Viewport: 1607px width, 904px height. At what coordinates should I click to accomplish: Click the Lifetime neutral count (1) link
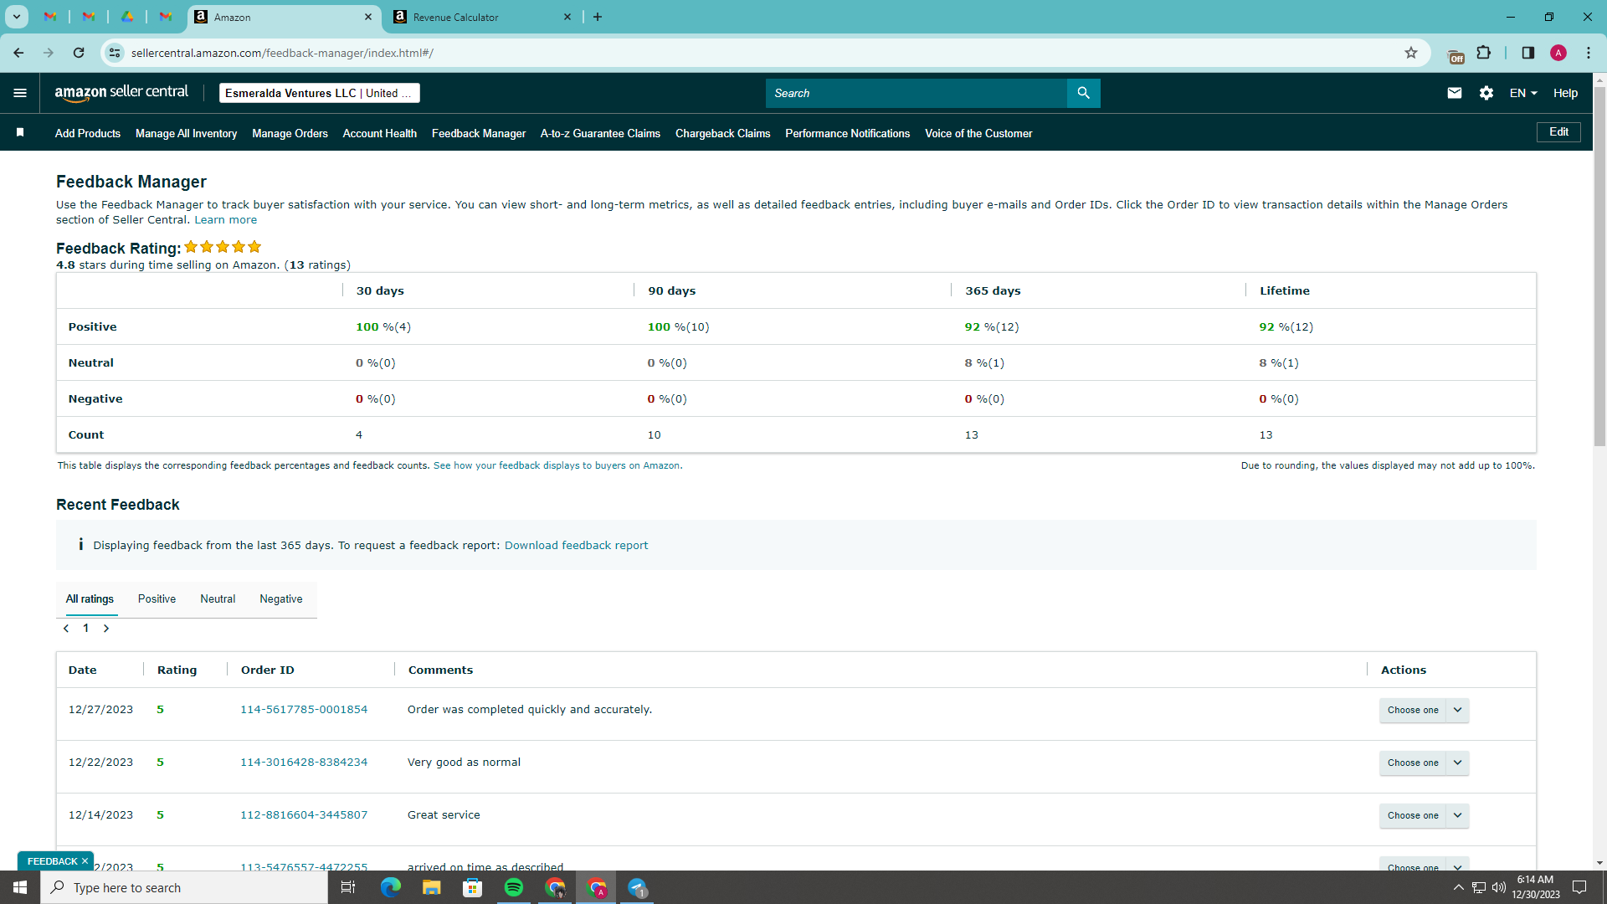click(1290, 362)
